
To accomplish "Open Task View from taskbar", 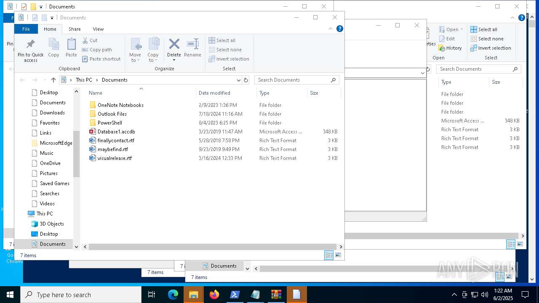I will (x=152, y=295).
